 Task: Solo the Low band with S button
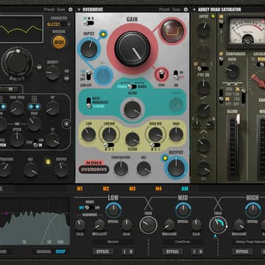[125, 251]
